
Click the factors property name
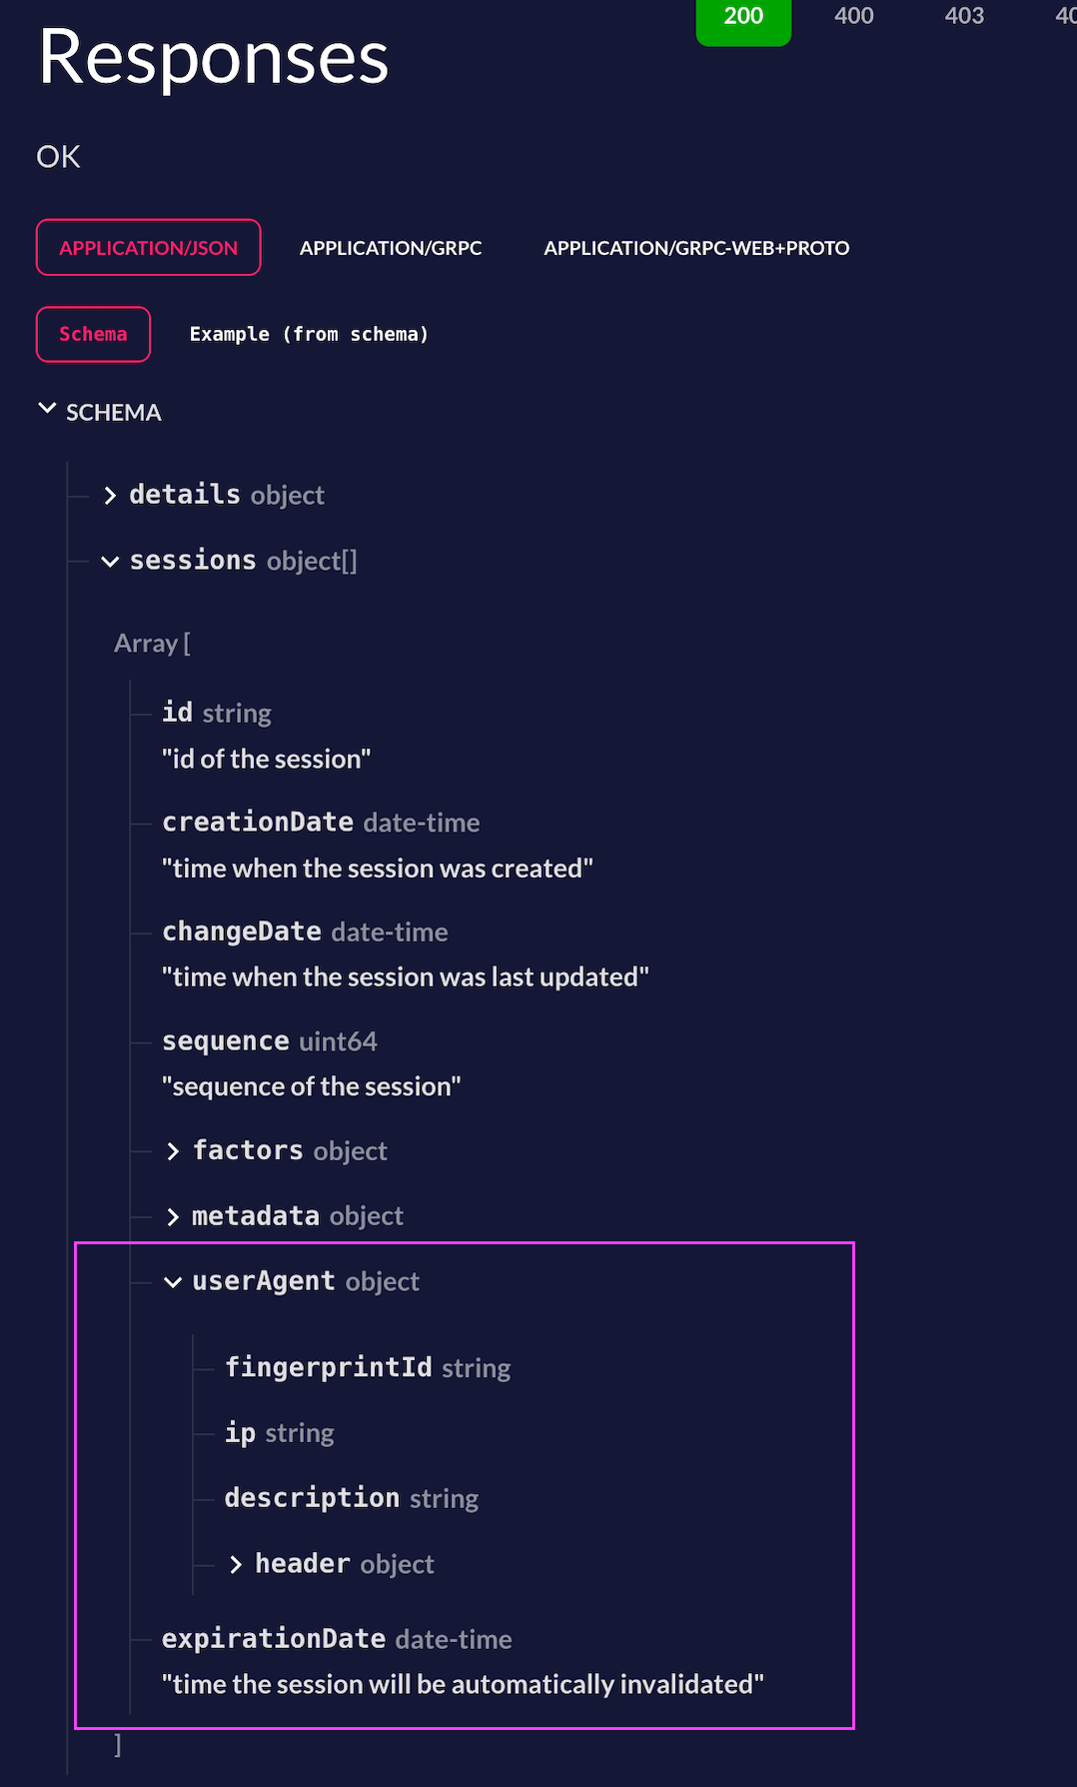coord(248,1150)
